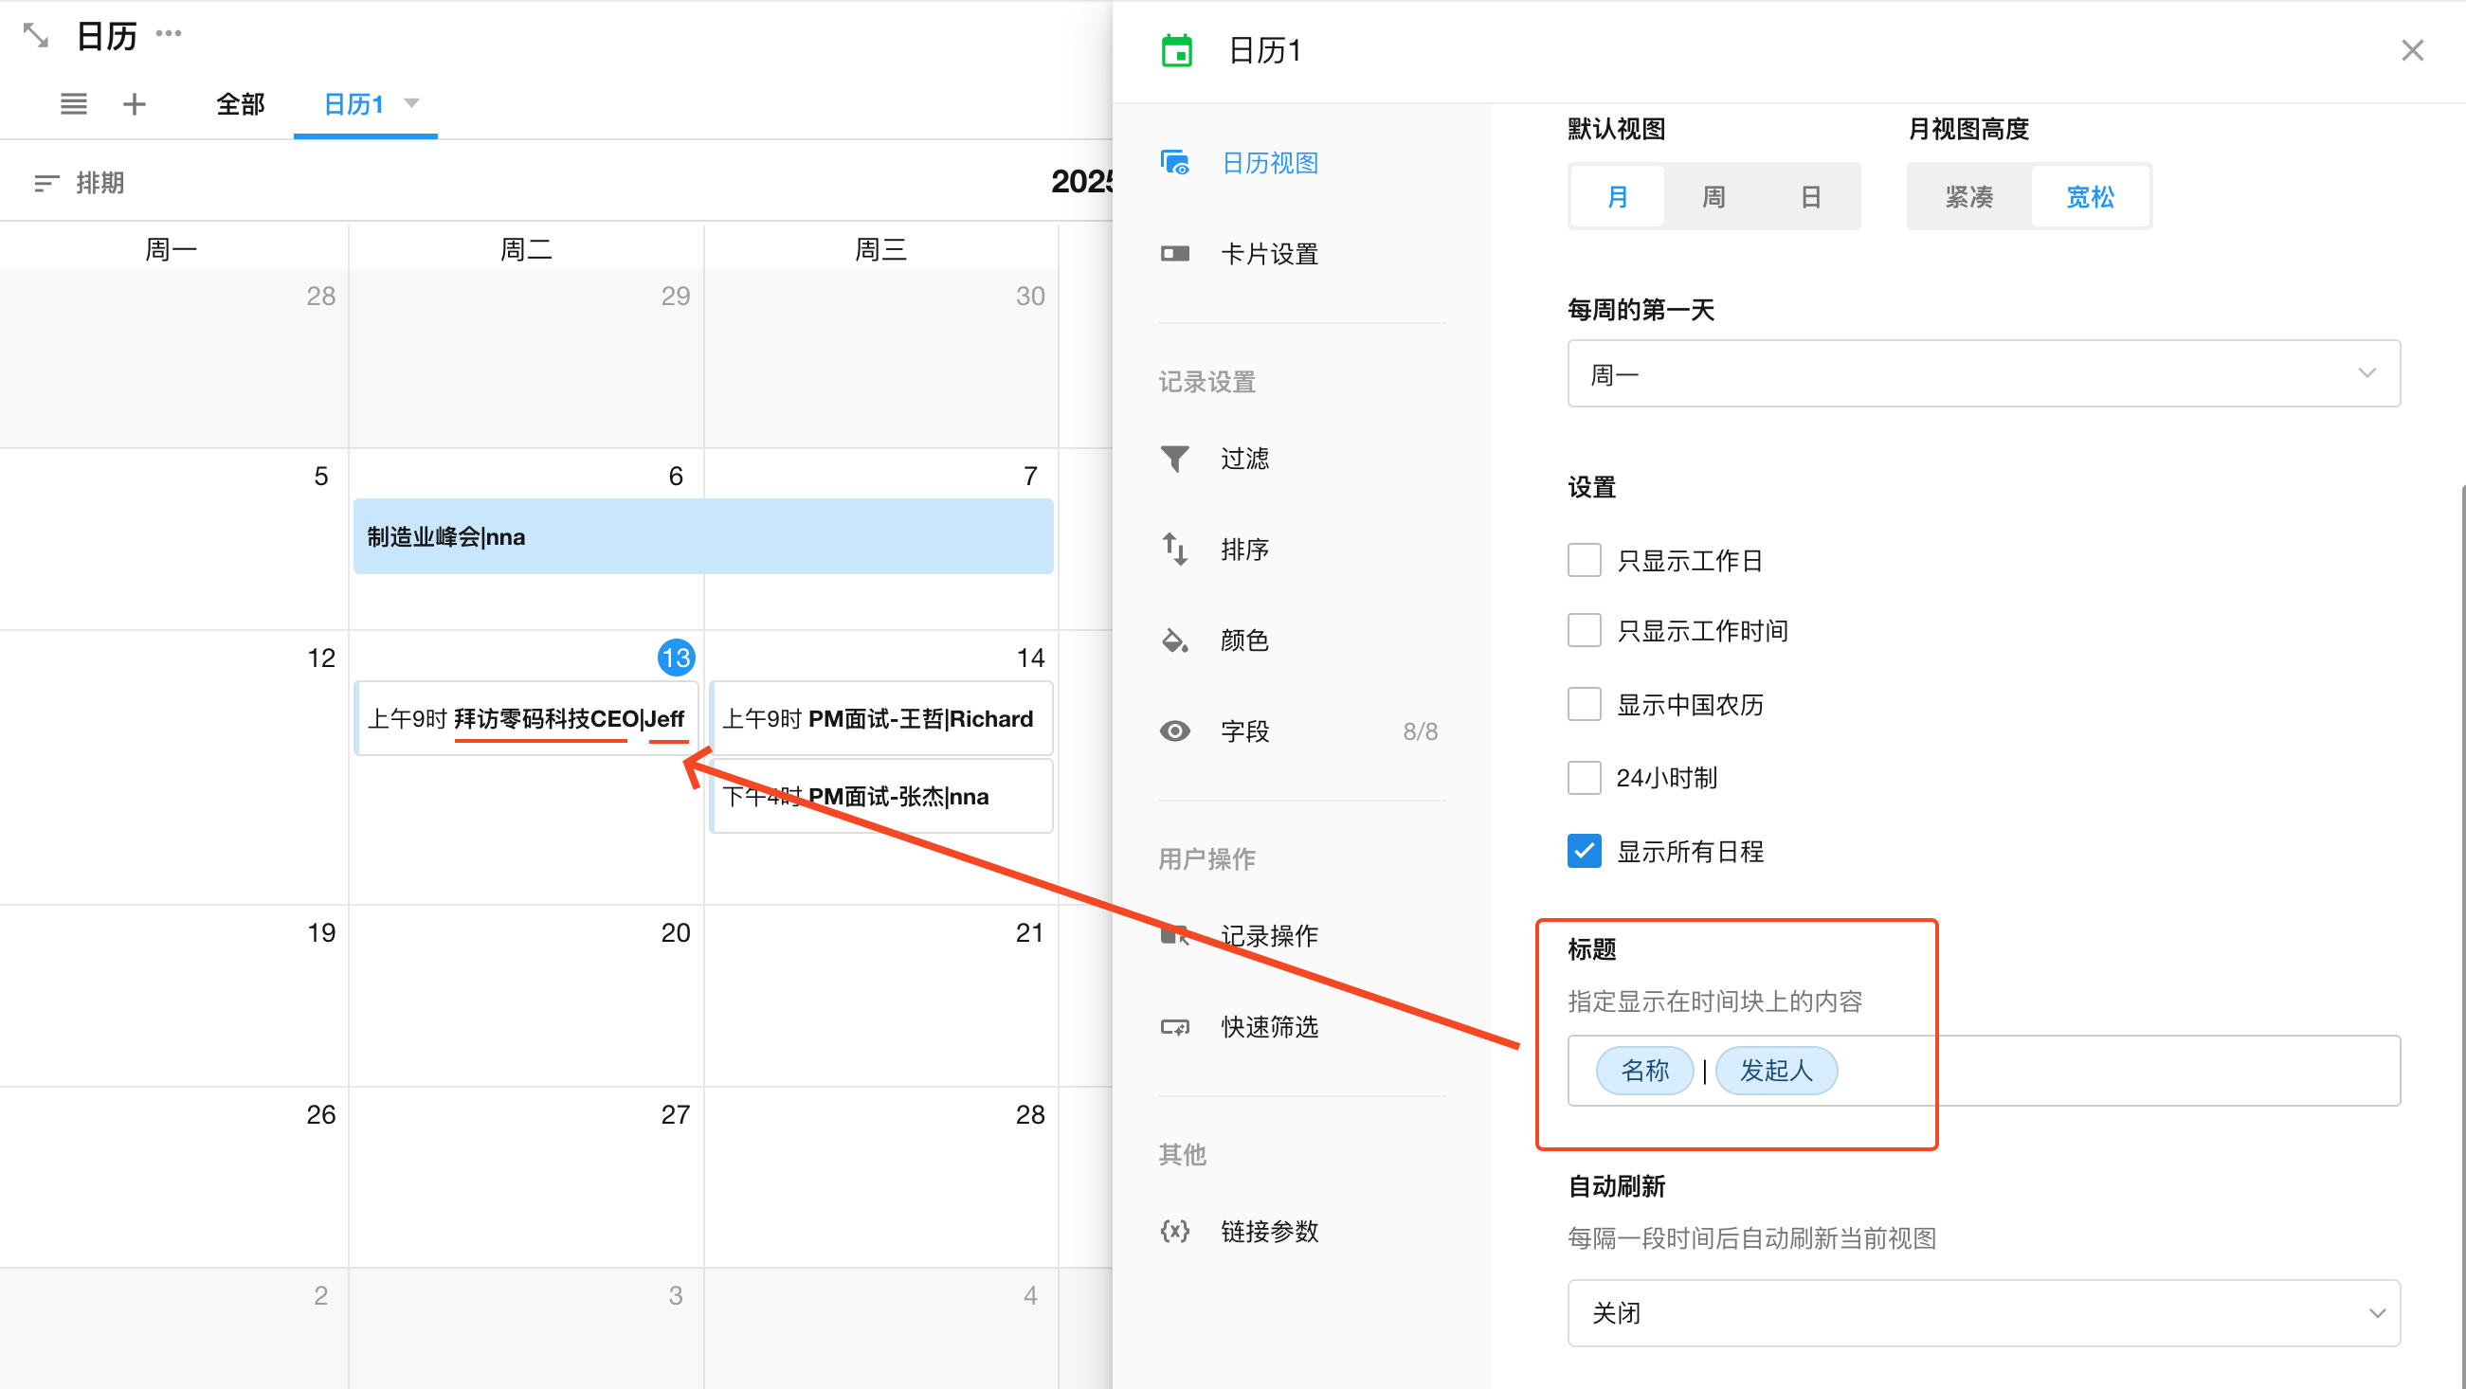
Task: Expand the 每周的第一天 dropdown
Action: pos(1983,373)
